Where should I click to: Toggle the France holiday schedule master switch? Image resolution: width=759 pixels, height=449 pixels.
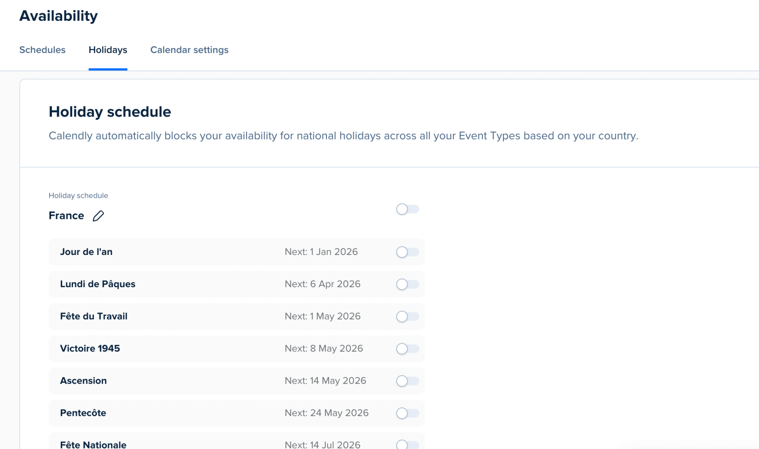point(407,209)
